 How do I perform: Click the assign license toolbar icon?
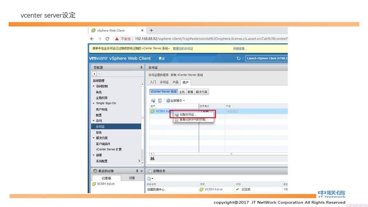(x=153, y=101)
